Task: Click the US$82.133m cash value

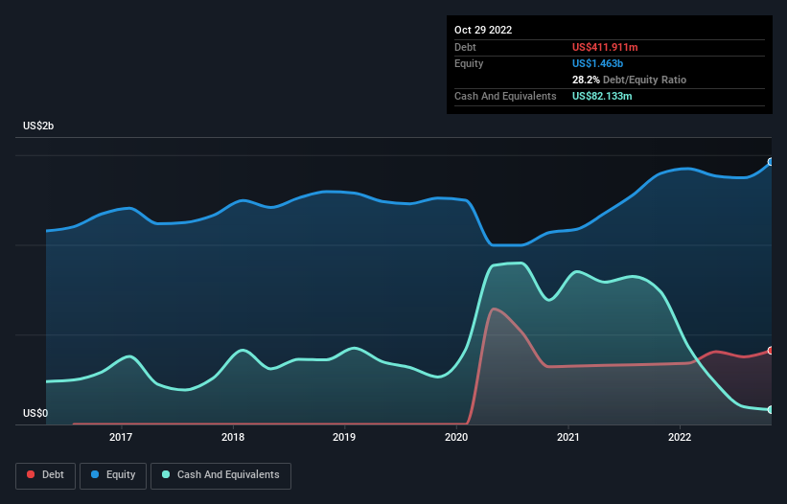Action: 602,96
